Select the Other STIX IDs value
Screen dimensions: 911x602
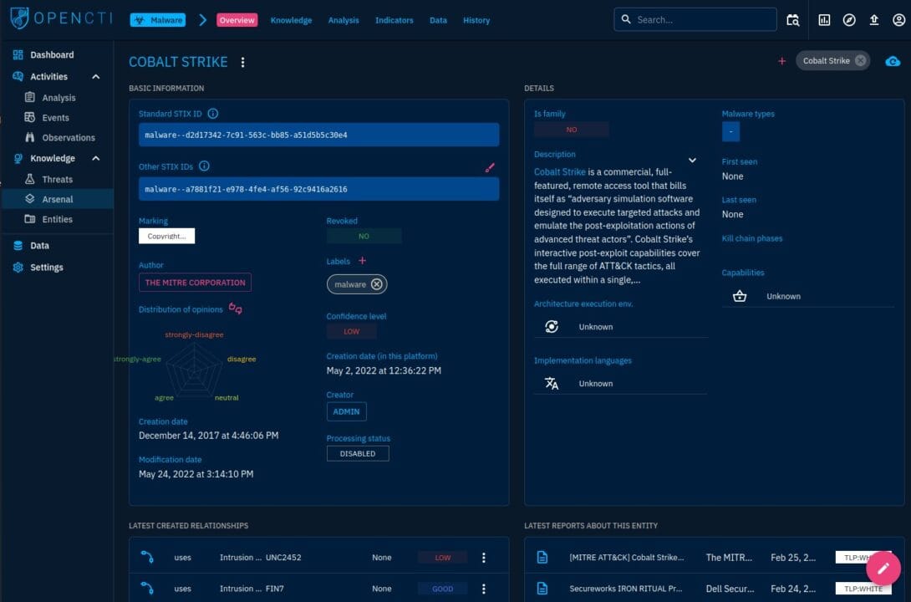coord(318,189)
